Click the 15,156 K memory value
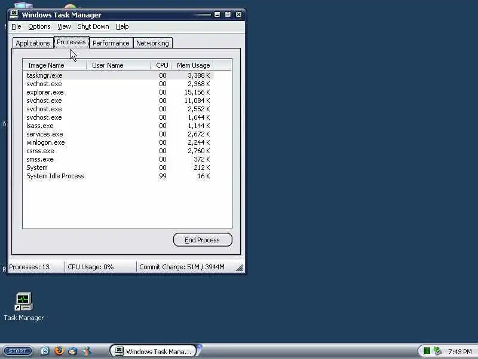478x359 pixels. [x=197, y=92]
